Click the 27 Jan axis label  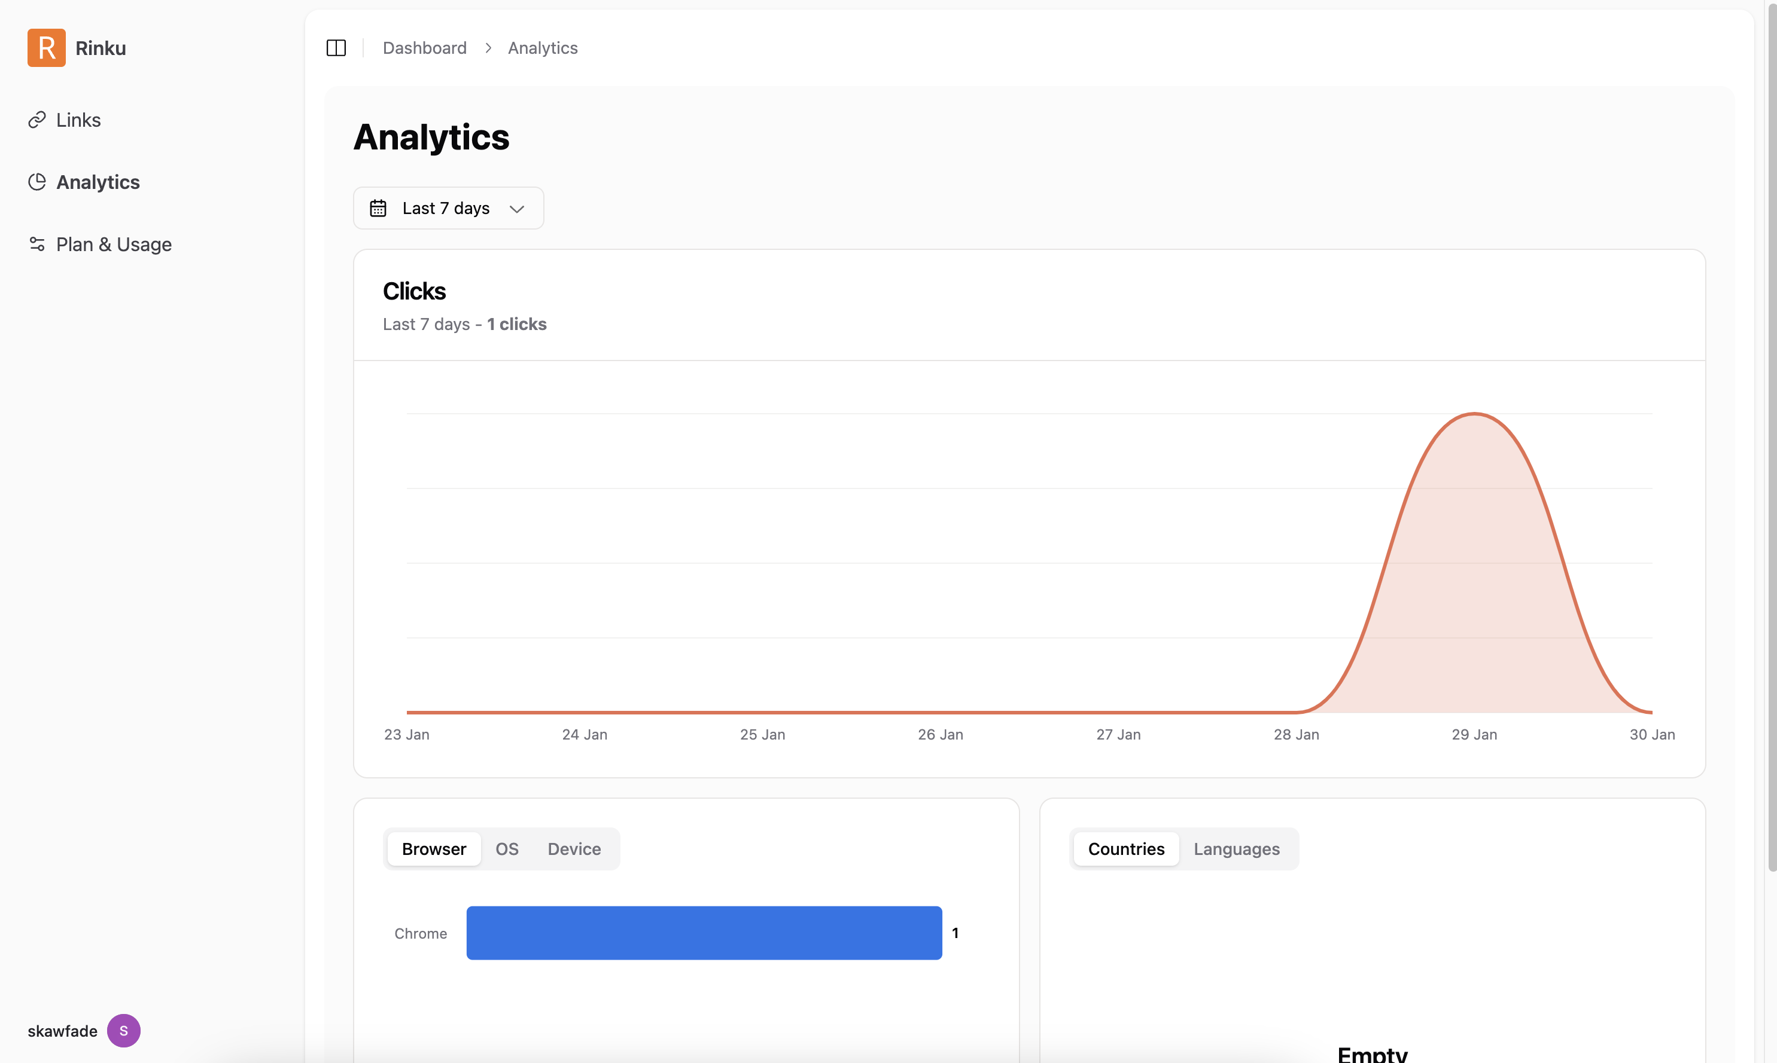click(1118, 734)
